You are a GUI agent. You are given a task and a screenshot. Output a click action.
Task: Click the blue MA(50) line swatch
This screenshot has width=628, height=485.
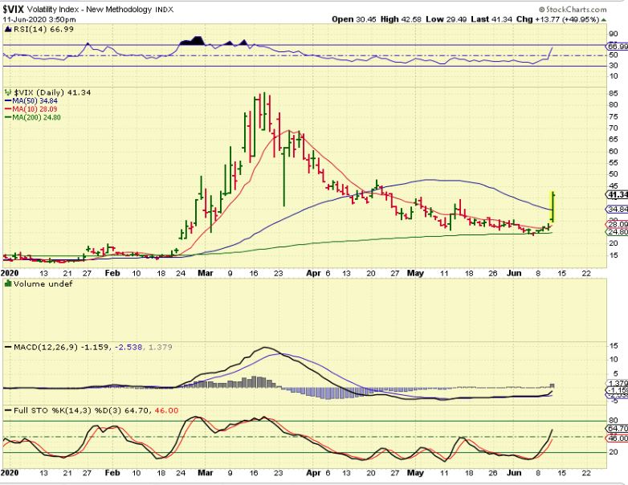[8, 101]
